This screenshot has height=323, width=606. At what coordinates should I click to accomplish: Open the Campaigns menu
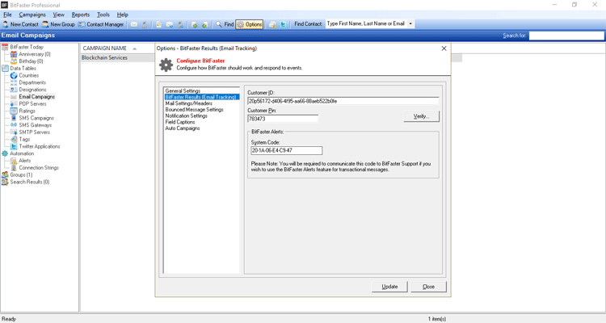pos(32,15)
